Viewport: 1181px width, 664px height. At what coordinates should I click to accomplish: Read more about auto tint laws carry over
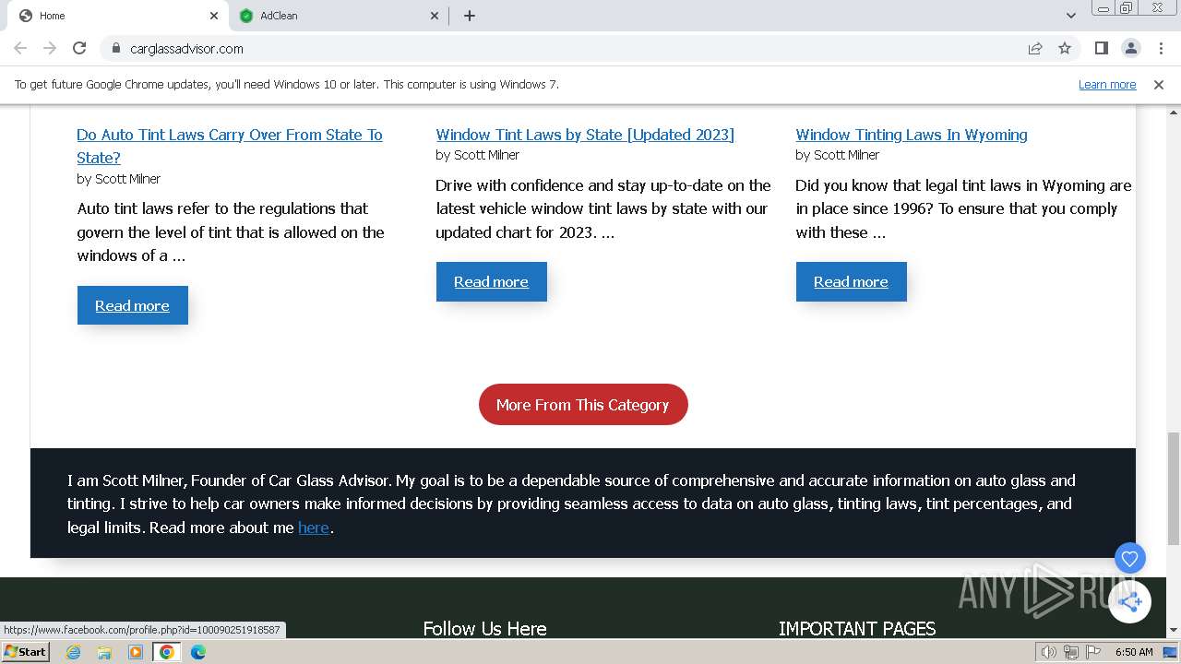[132, 305]
